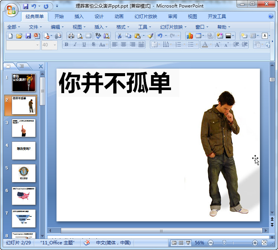Insert a chart with the bar chart icon

tap(189, 36)
